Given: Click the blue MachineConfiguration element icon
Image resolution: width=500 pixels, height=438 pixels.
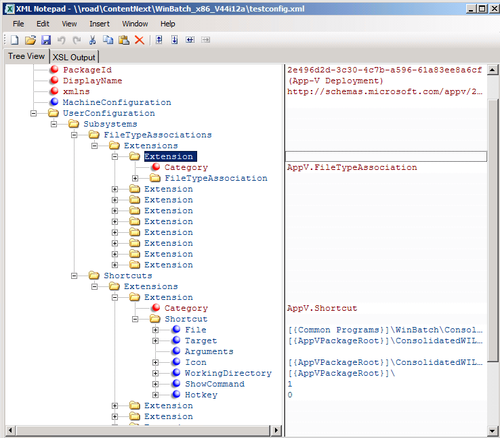Looking at the screenshot, I should (54, 102).
